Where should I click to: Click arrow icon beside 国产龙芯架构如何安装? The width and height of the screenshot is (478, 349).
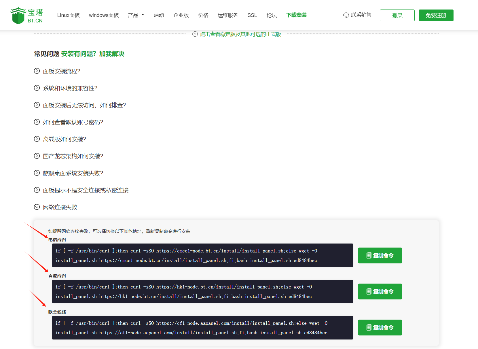(37, 156)
